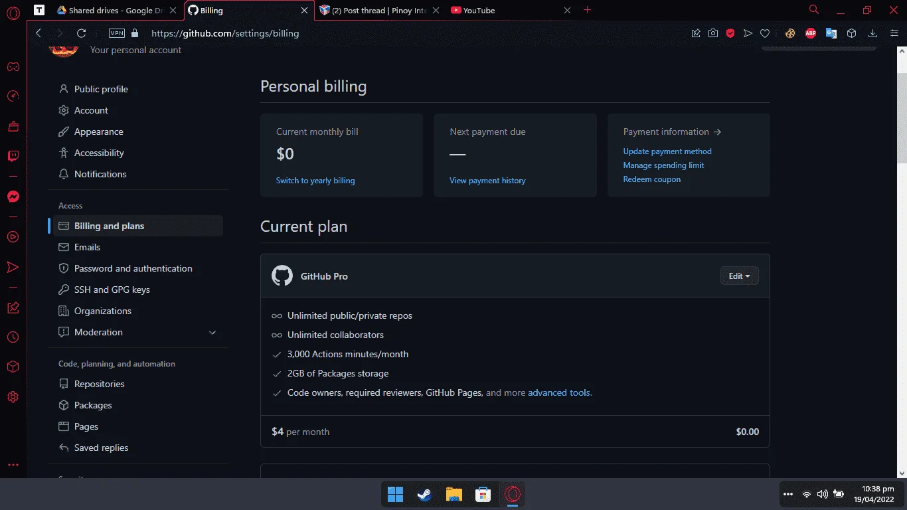This screenshot has height=510, width=907.
Task: Open the Adblock Plus ABP extension
Action: pyautogui.click(x=811, y=33)
